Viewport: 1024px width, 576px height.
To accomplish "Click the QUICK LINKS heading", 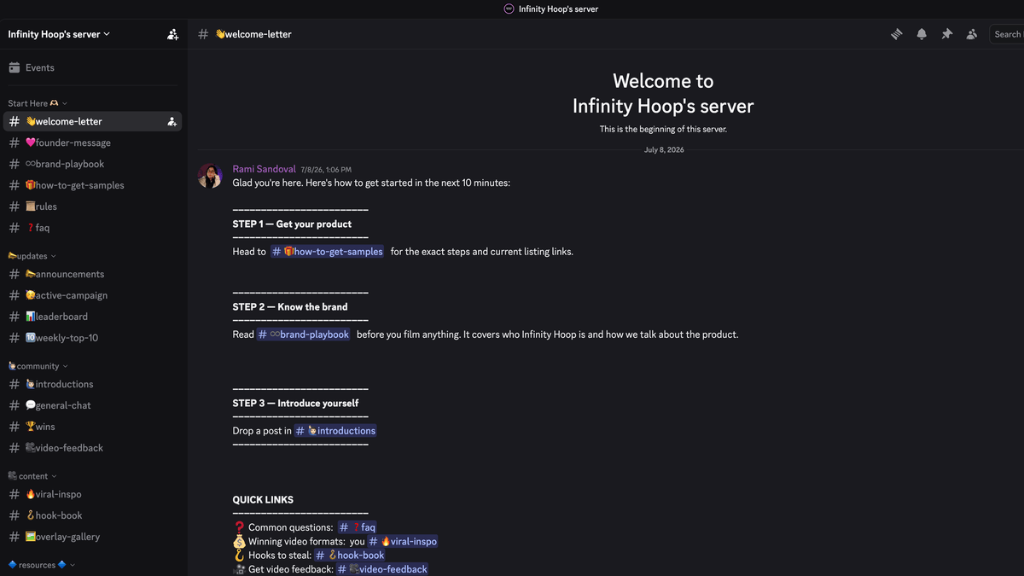I will pos(263,500).
